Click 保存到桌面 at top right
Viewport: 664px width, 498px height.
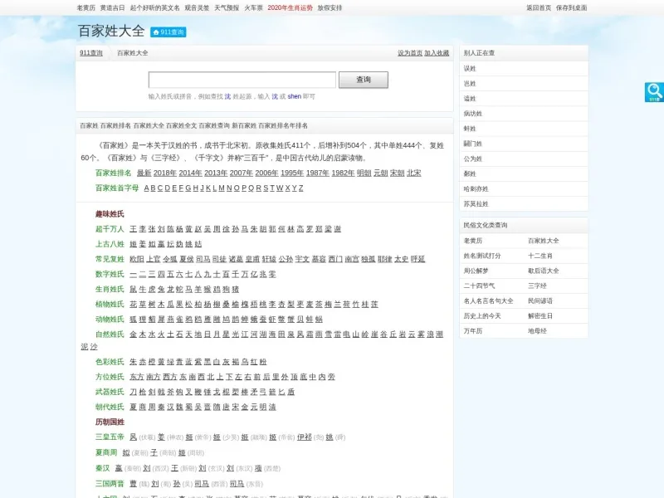[x=571, y=7]
